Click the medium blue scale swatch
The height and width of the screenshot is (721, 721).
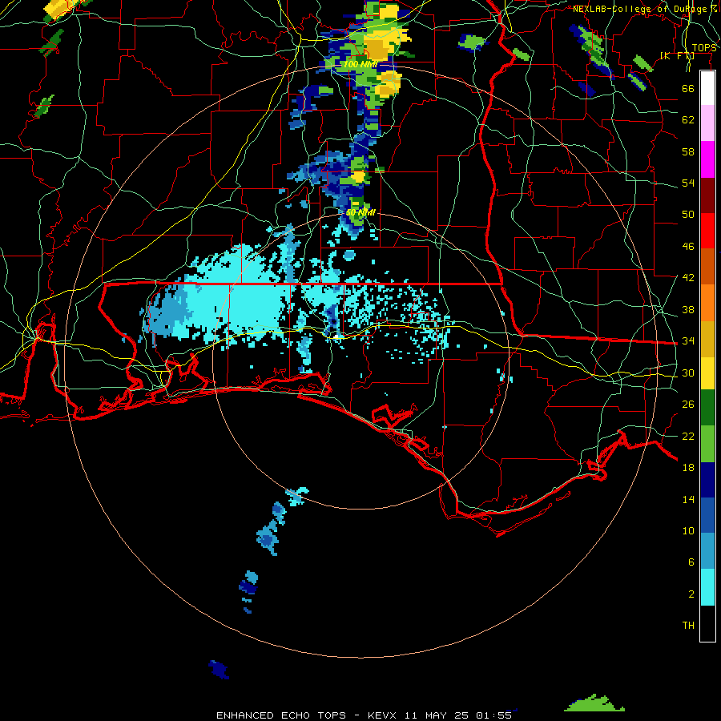pyautogui.click(x=707, y=515)
